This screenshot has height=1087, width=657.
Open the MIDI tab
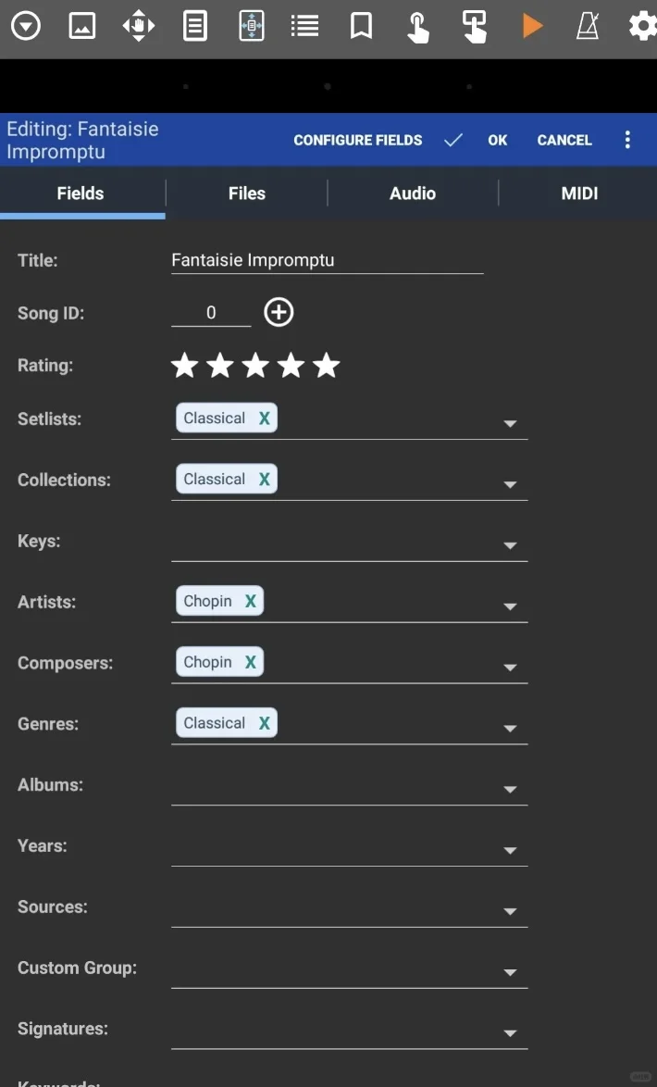(x=579, y=194)
